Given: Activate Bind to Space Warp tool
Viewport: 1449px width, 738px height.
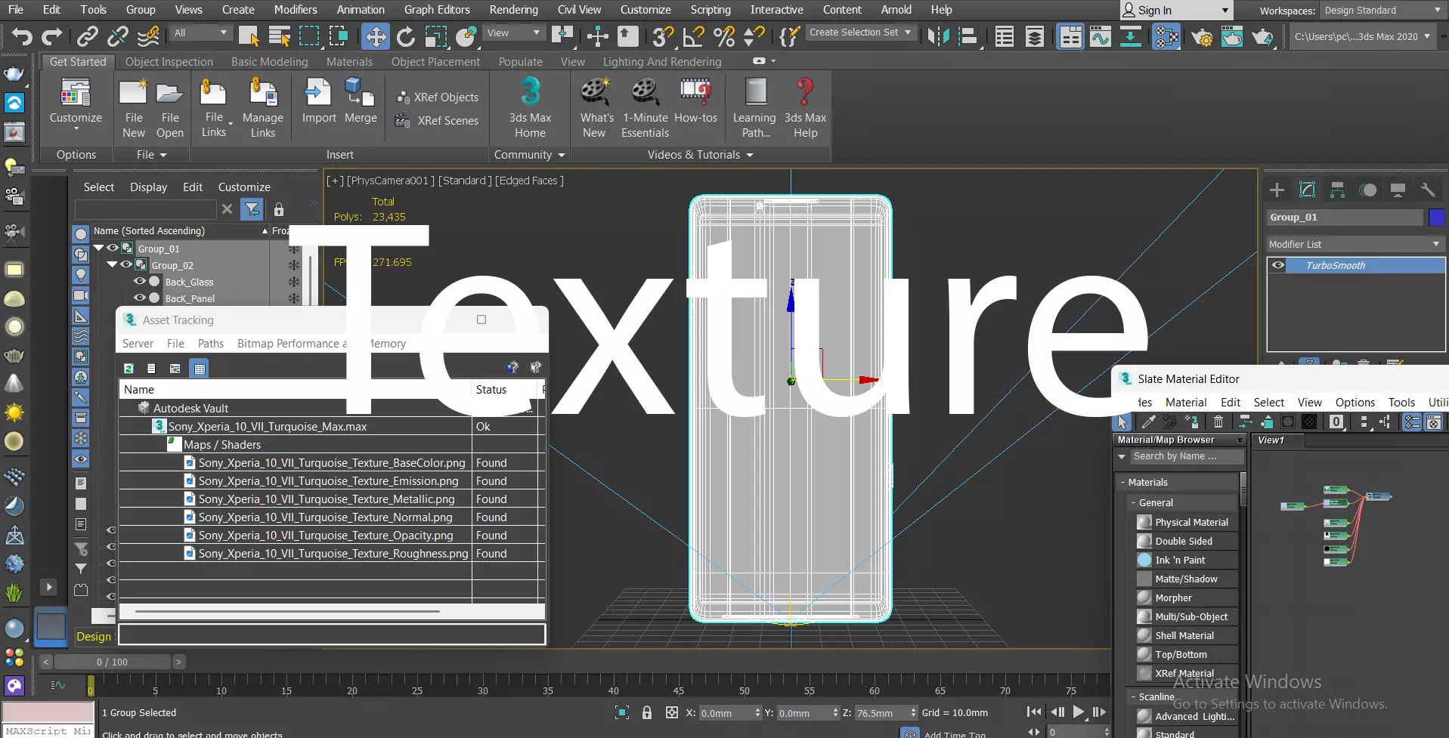Looking at the screenshot, I should point(149,36).
